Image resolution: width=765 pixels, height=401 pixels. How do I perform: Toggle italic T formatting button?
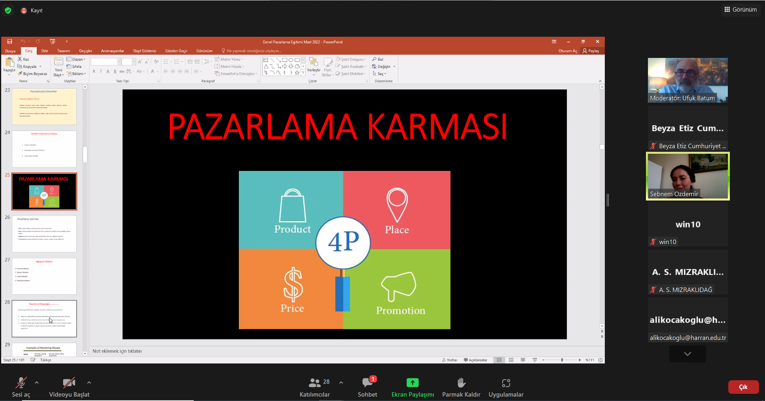pyautogui.click(x=101, y=71)
